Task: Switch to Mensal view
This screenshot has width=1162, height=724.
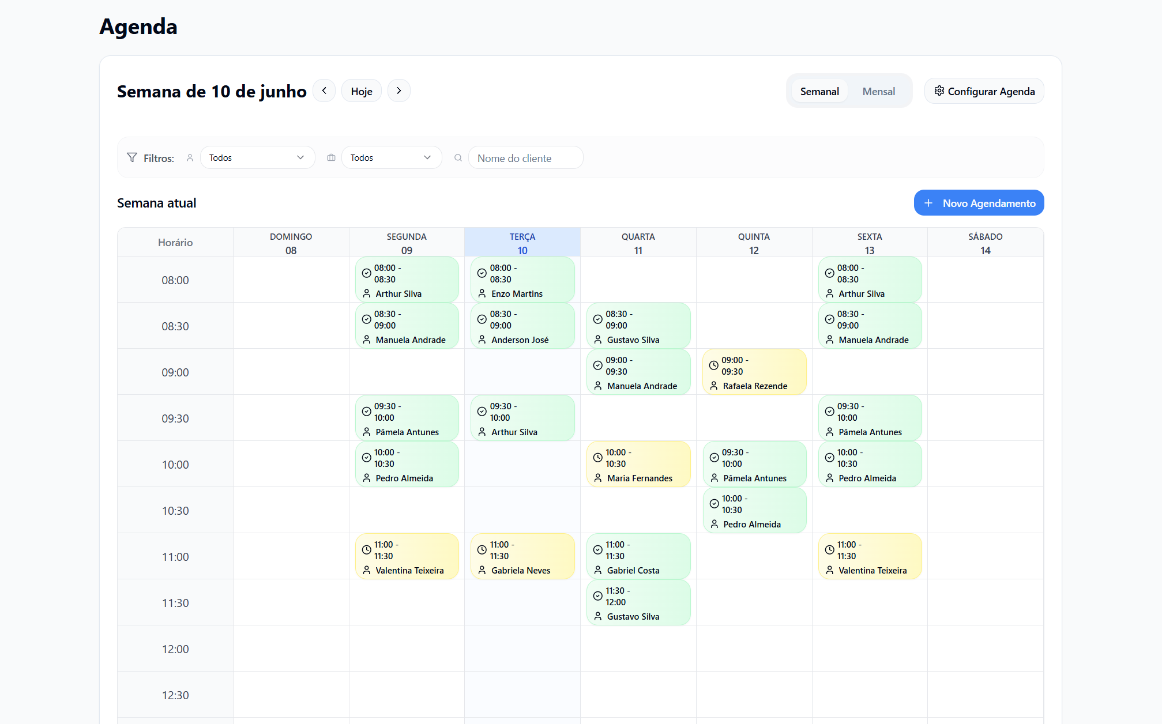Action: [x=878, y=91]
